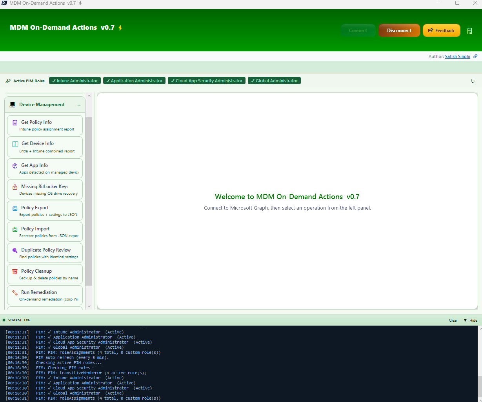
Task: Click the verbose log scrollbar thumb
Action: [x=480, y=386]
